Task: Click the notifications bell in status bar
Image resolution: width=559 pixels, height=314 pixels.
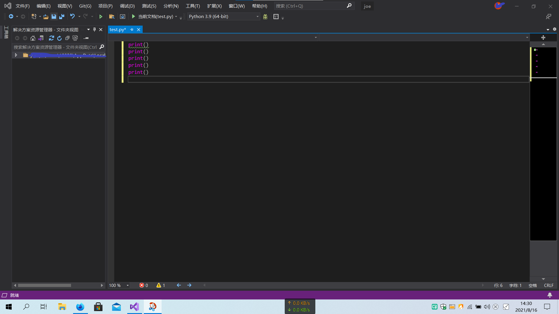Action: (550, 295)
